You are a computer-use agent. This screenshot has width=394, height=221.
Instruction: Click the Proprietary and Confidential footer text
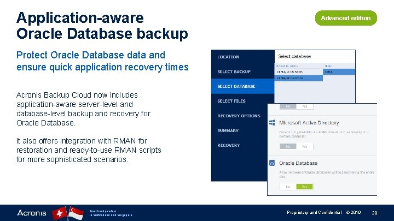click(314, 212)
